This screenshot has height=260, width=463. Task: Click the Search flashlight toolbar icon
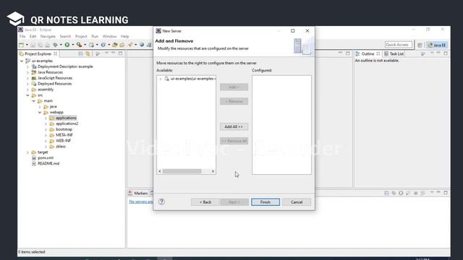(x=130, y=45)
